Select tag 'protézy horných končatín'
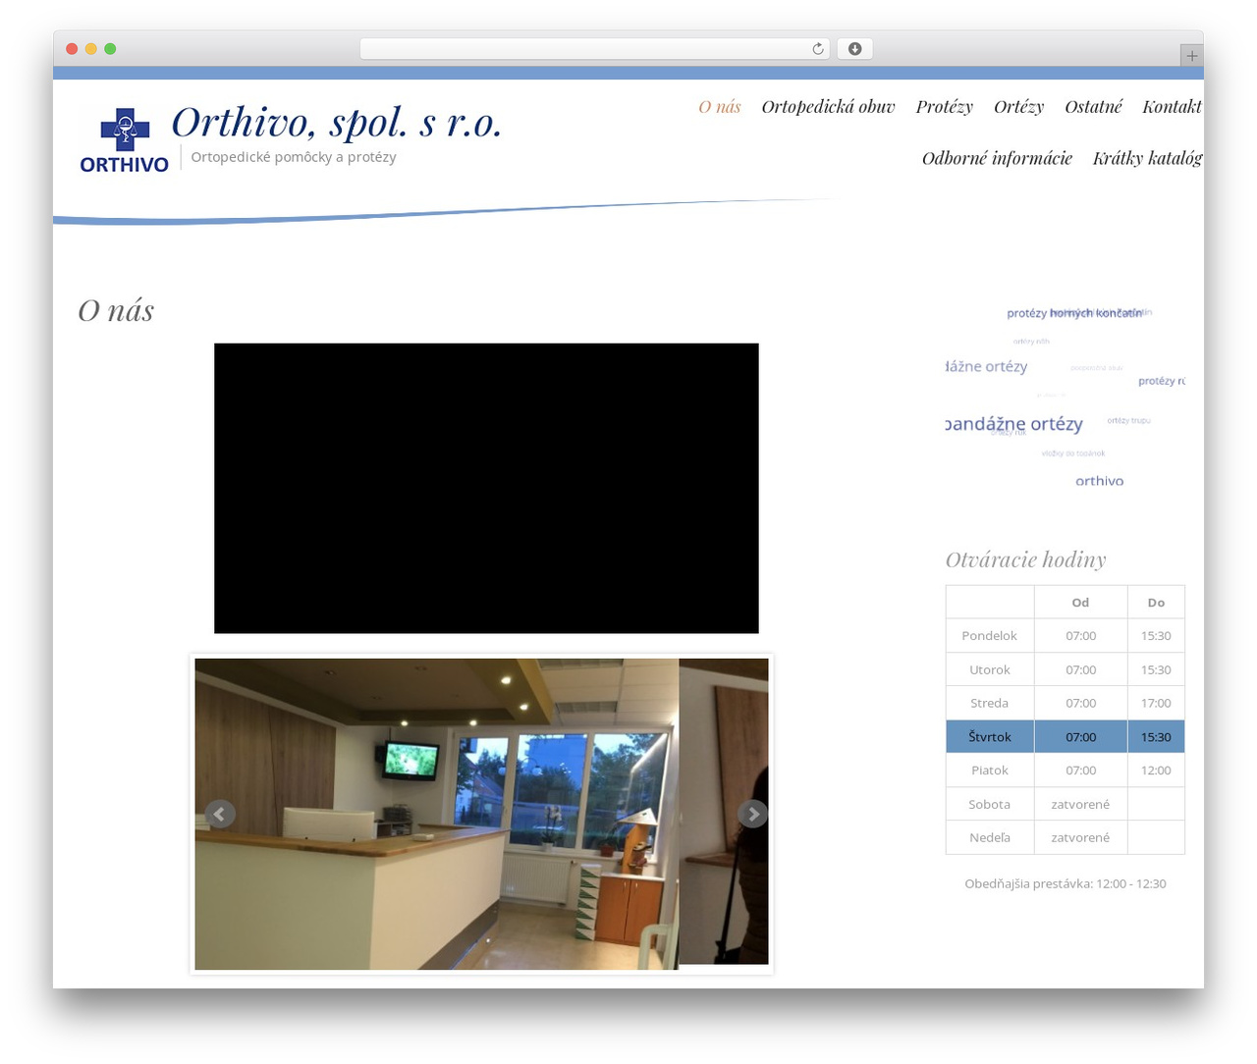The height and width of the screenshot is (1064, 1257). pyautogui.click(x=1074, y=313)
